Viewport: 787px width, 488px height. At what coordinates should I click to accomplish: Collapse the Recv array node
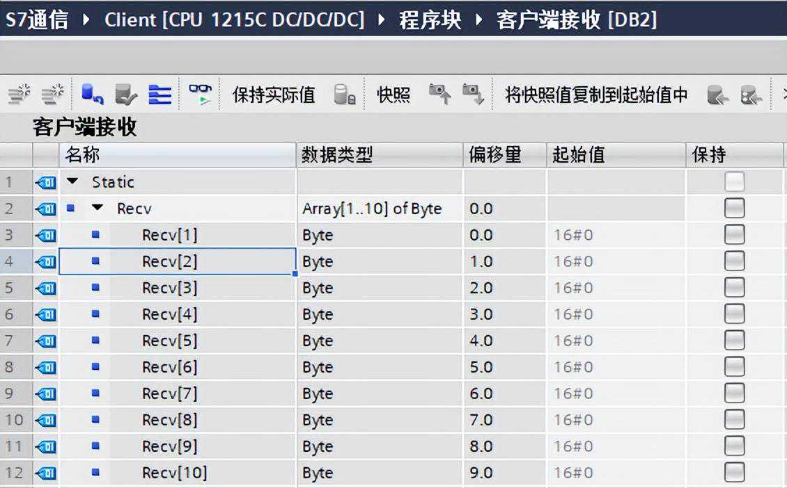click(98, 209)
